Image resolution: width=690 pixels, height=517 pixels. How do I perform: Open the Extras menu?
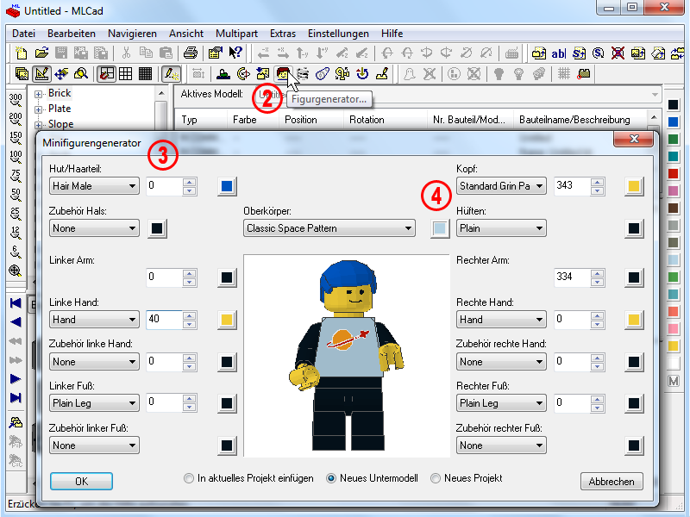coord(283,34)
